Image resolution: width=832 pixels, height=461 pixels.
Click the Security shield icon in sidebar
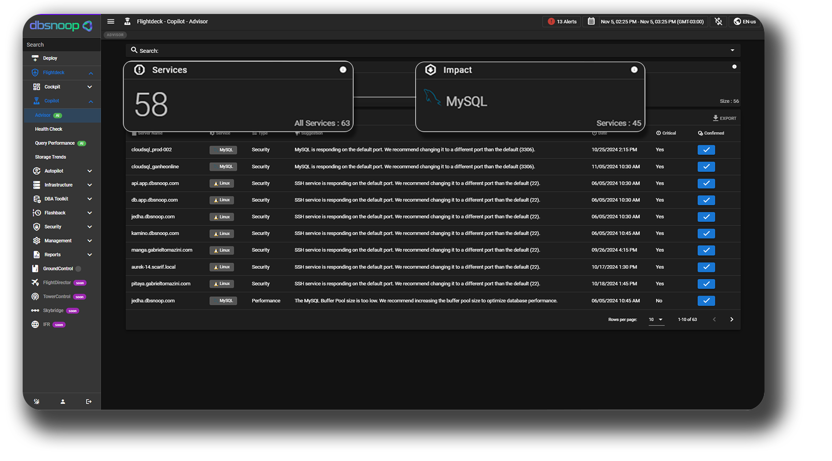pyautogui.click(x=37, y=227)
